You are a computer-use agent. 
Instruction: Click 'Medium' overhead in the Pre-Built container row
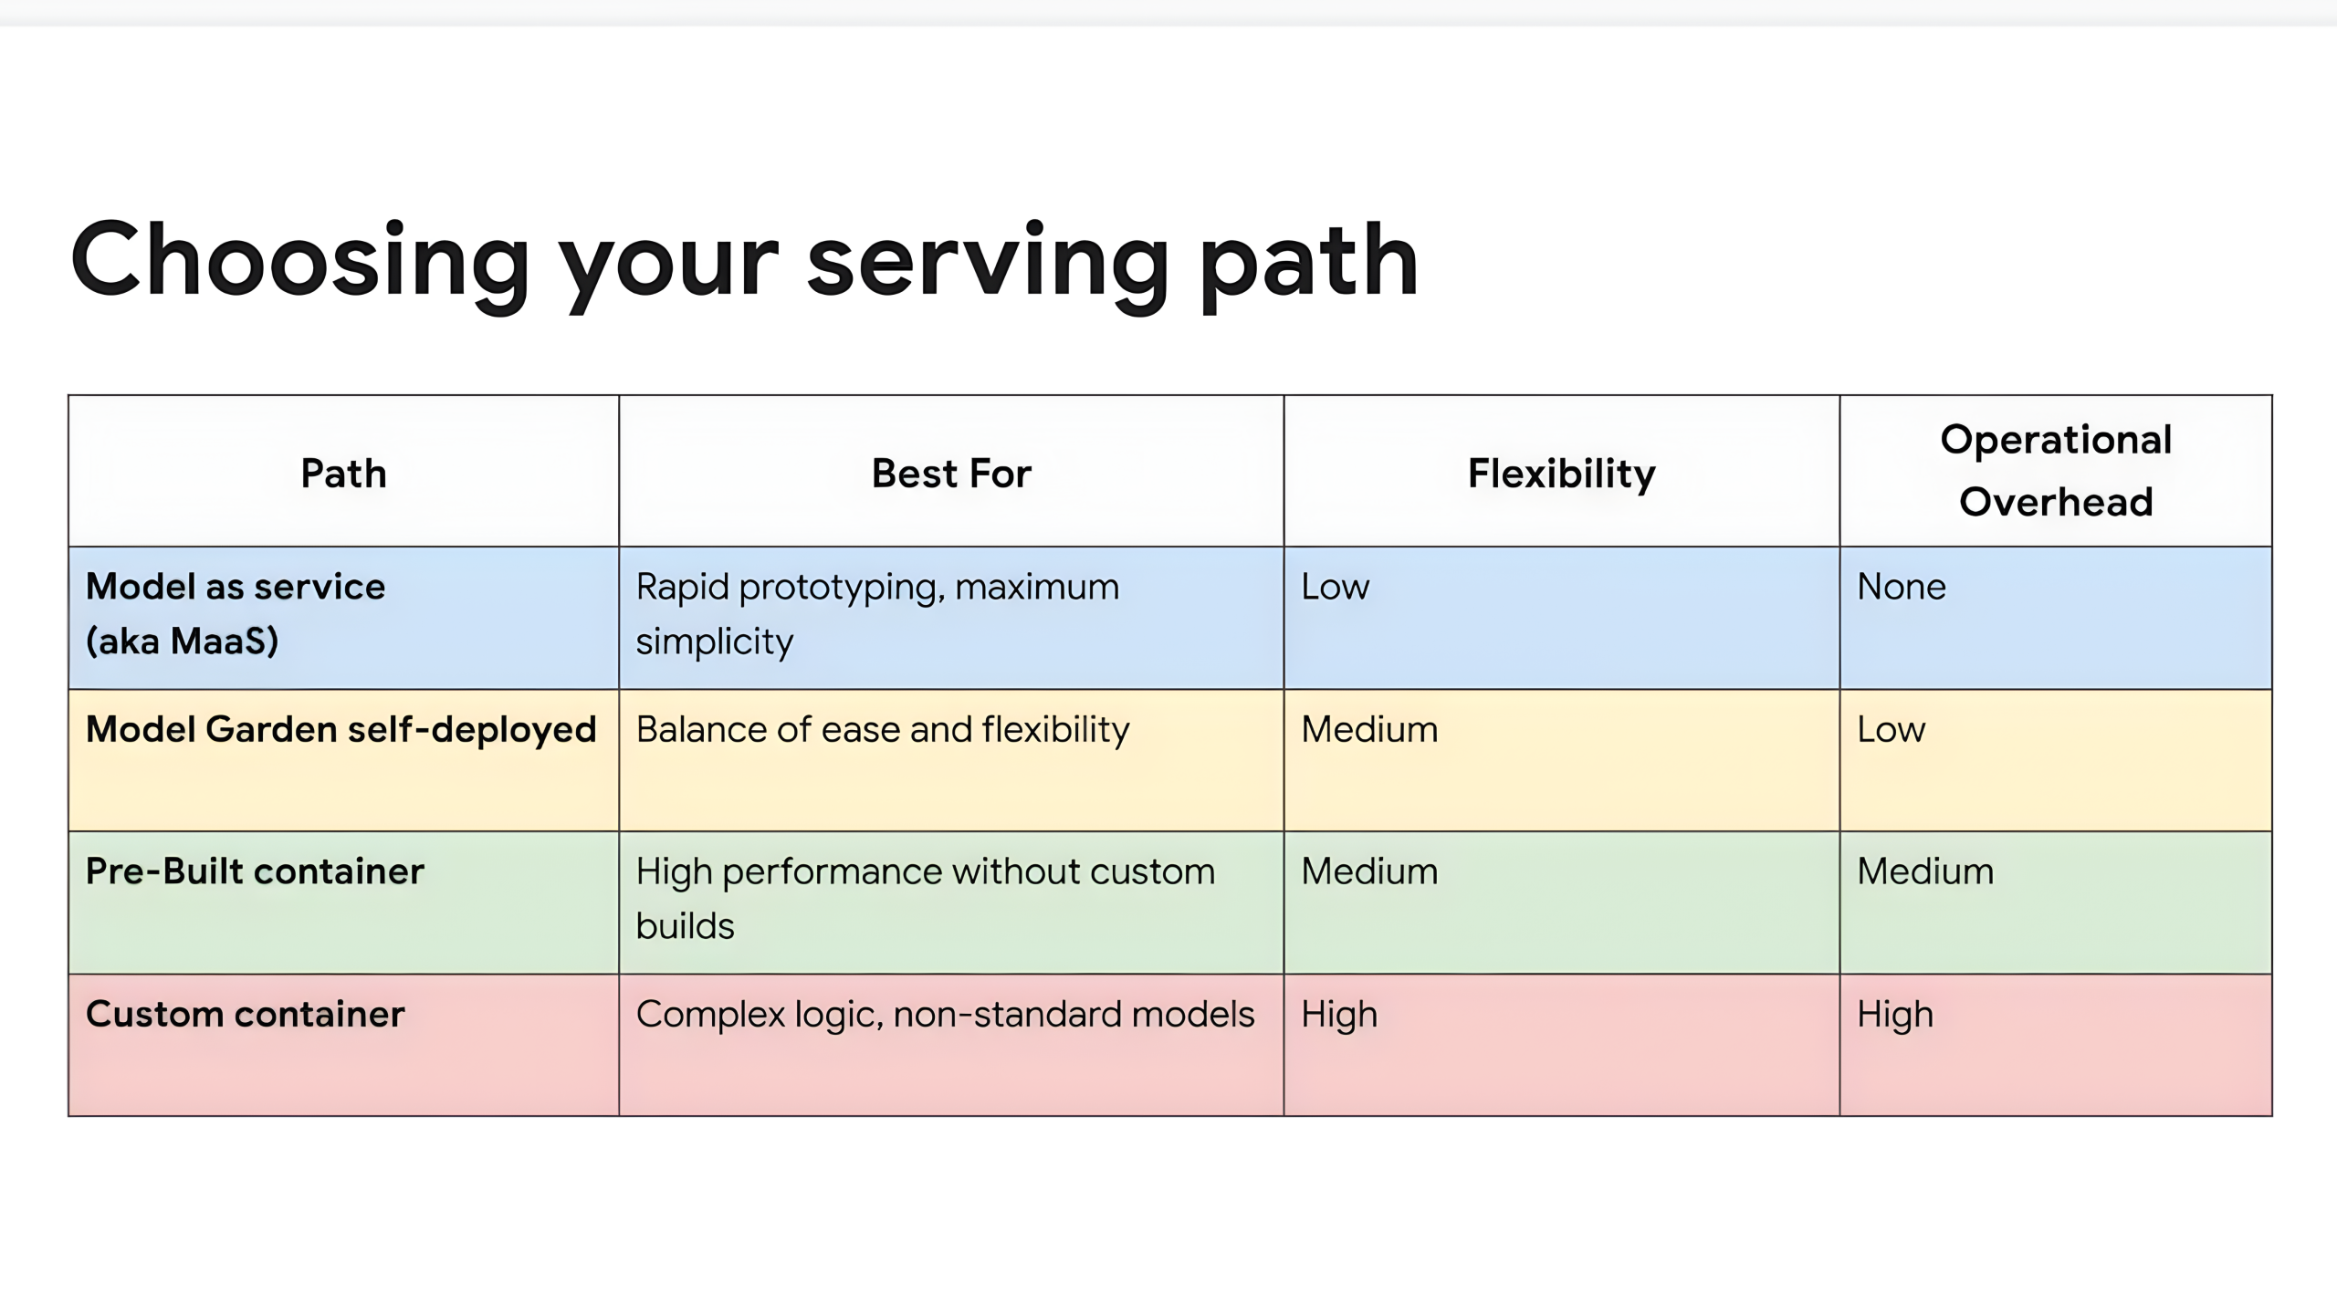point(1924,871)
